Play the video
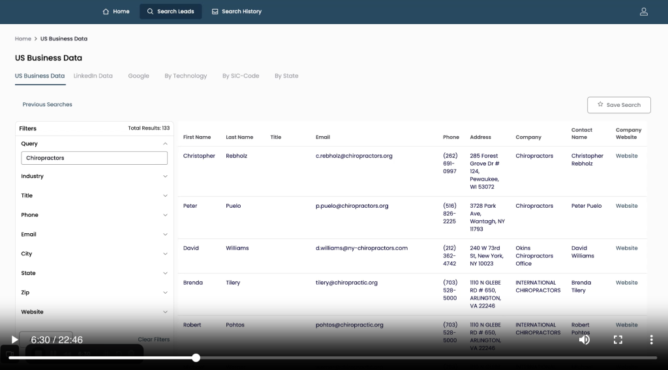The height and width of the screenshot is (370, 668). (14, 339)
